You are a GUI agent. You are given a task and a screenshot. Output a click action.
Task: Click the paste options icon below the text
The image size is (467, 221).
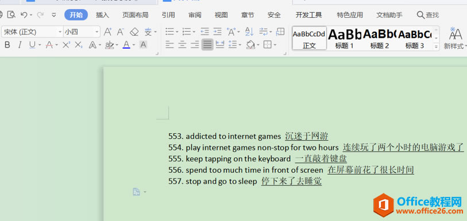tap(136, 192)
